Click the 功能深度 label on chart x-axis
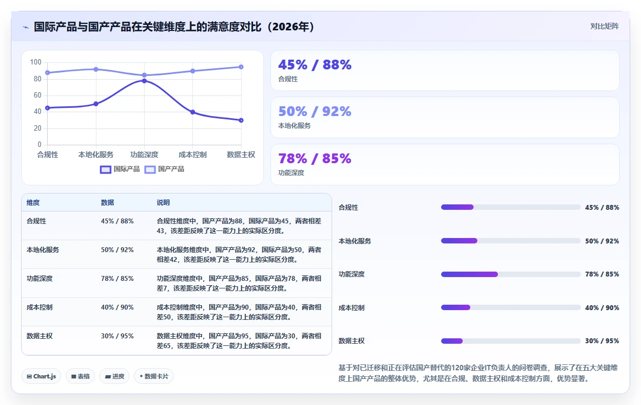 144,155
